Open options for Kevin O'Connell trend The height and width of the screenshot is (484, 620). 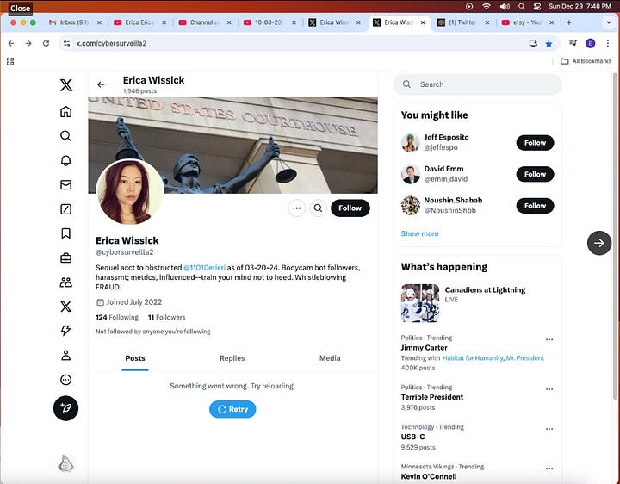pos(549,468)
